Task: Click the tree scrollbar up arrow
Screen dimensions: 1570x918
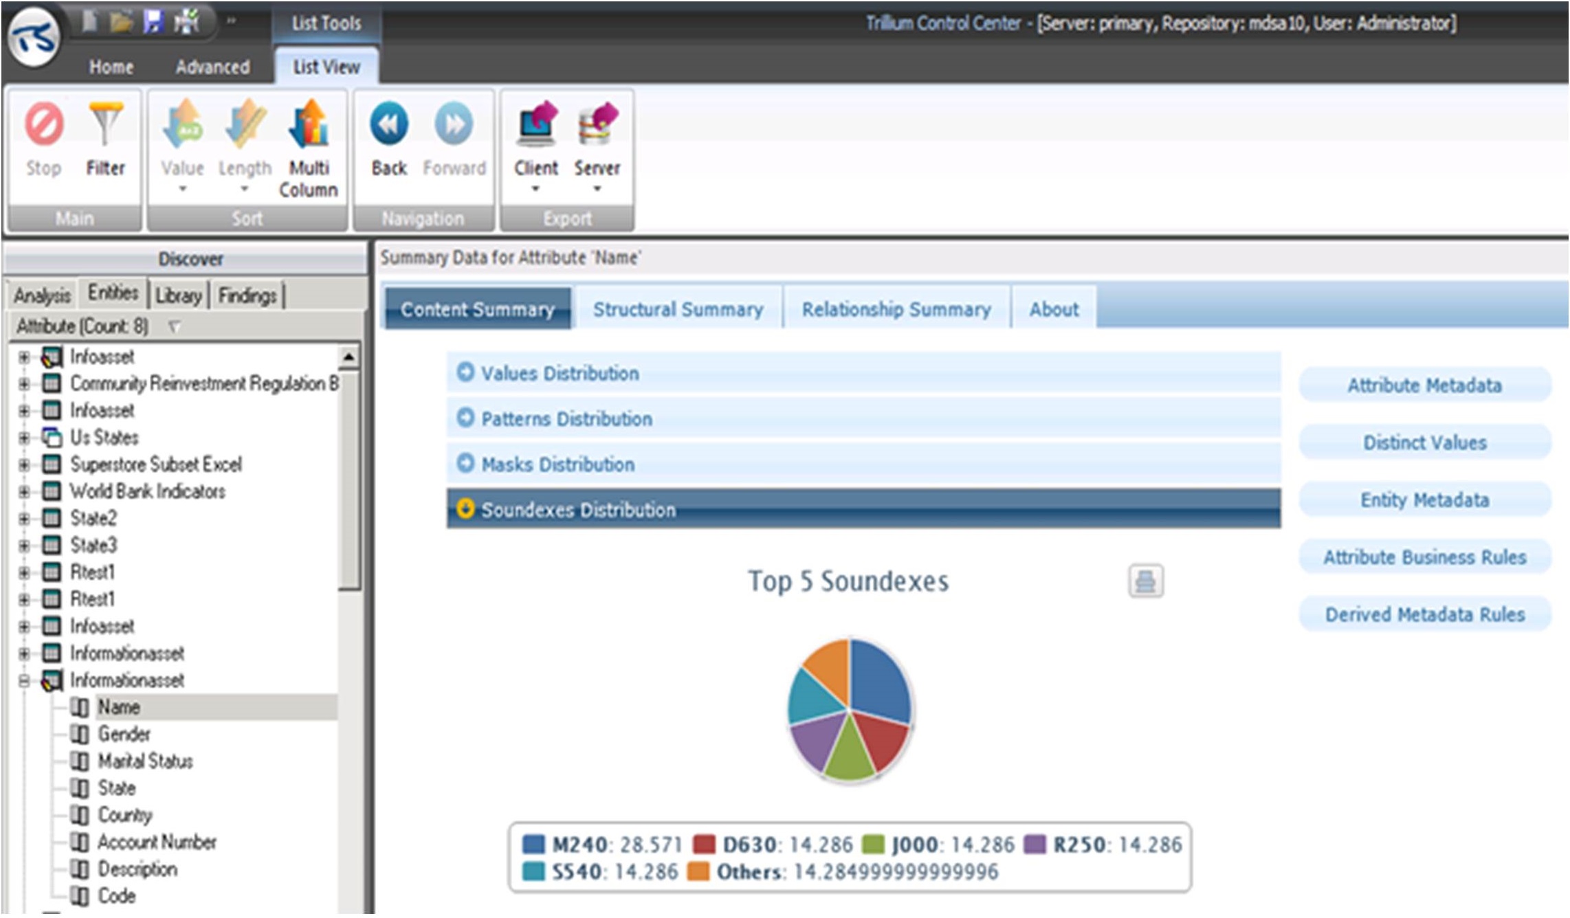Action: (349, 356)
